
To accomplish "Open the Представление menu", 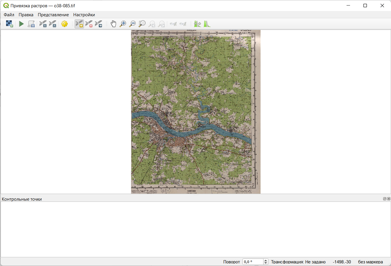I will click(x=53, y=15).
